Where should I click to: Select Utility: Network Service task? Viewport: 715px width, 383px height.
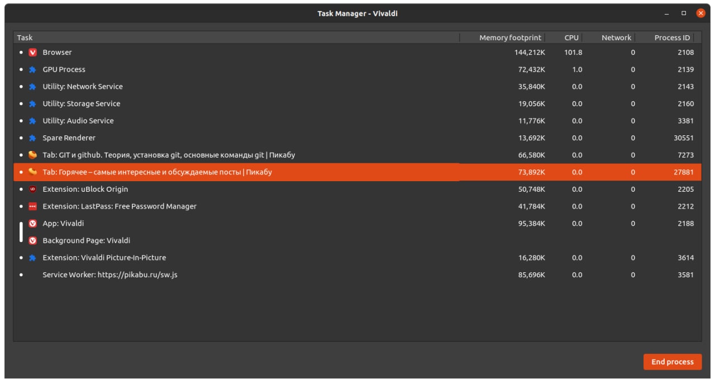tap(357, 87)
